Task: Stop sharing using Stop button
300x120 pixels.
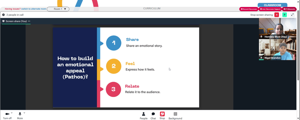Action: pos(162,116)
